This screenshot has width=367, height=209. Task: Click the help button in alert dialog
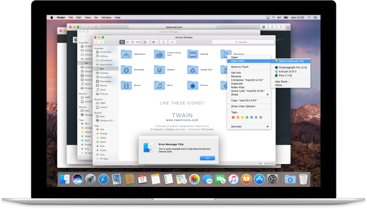tap(144, 158)
